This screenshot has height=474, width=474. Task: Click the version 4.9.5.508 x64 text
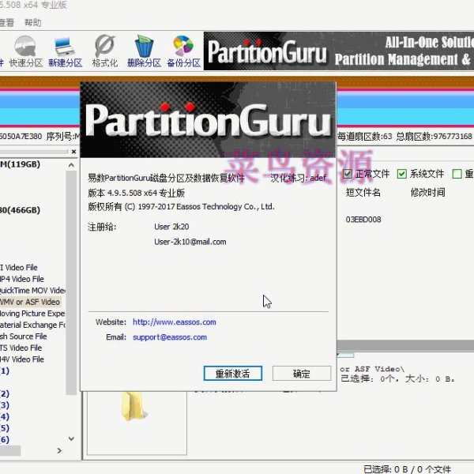pos(137,193)
